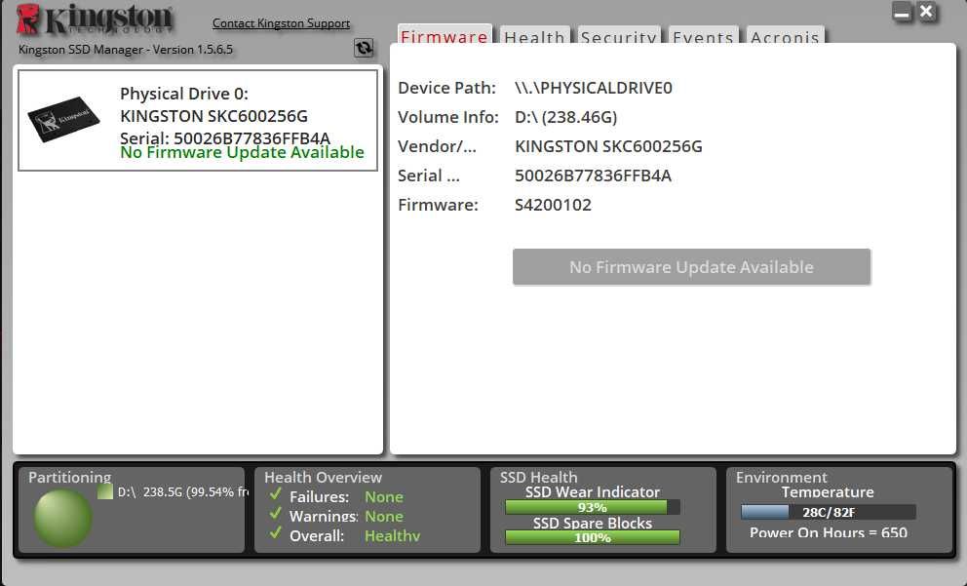Click the Warnings checkmark icon
This screenshot has height=586, width=967.
click(276, 514)
